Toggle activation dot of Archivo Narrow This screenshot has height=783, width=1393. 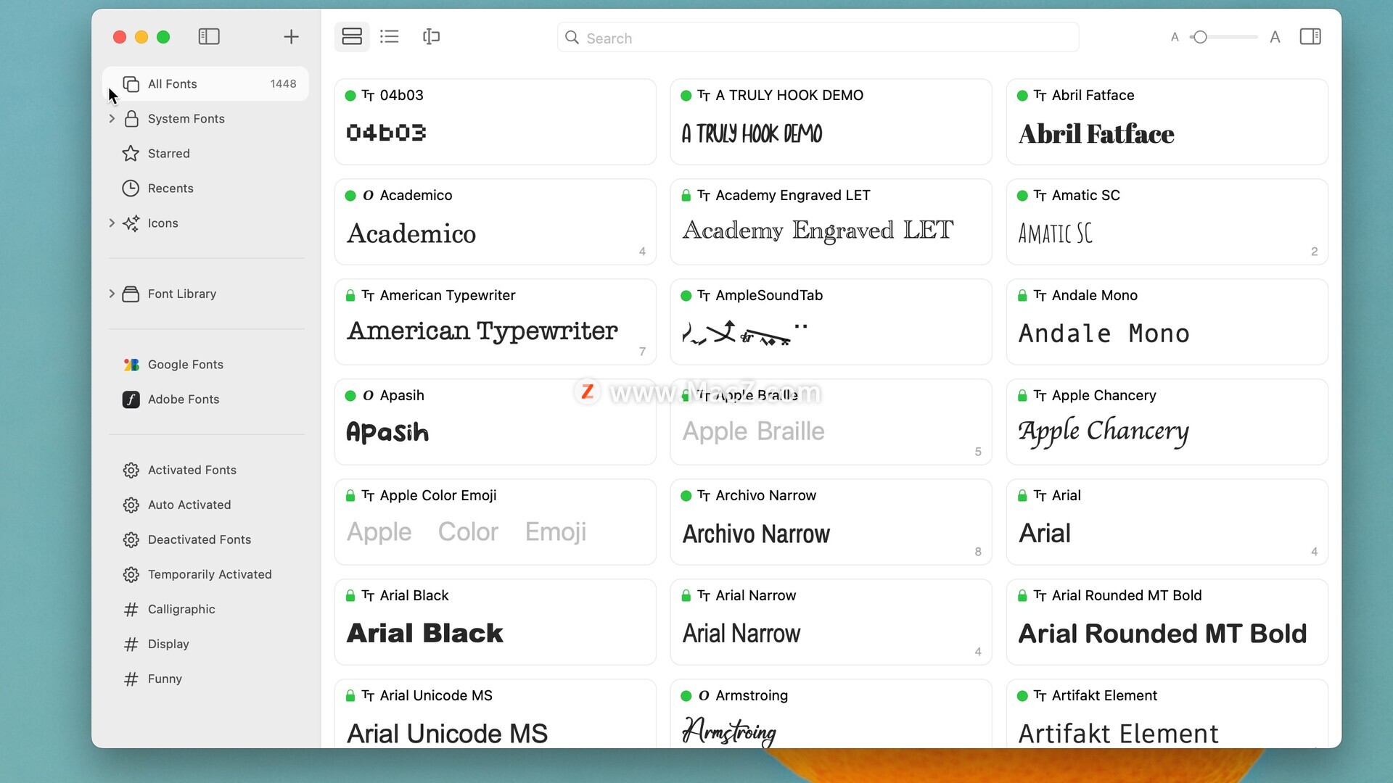click(686, 496)
